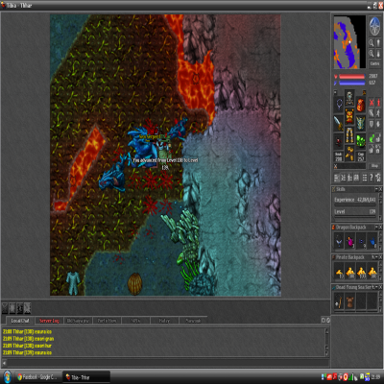Open the help question mark icon
This screenshot has width=384, height=384.
[372, 178]
